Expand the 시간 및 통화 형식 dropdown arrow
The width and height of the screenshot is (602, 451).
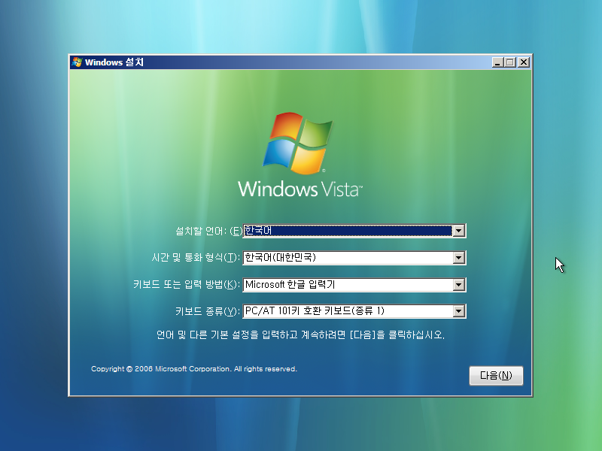click(458, 258)
